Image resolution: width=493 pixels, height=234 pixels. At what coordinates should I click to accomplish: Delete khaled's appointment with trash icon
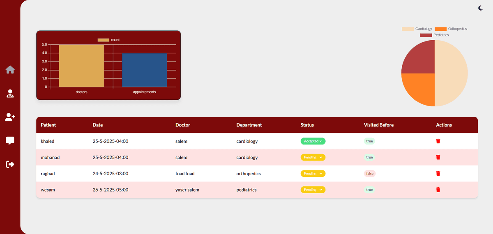[x=438, y=141]
